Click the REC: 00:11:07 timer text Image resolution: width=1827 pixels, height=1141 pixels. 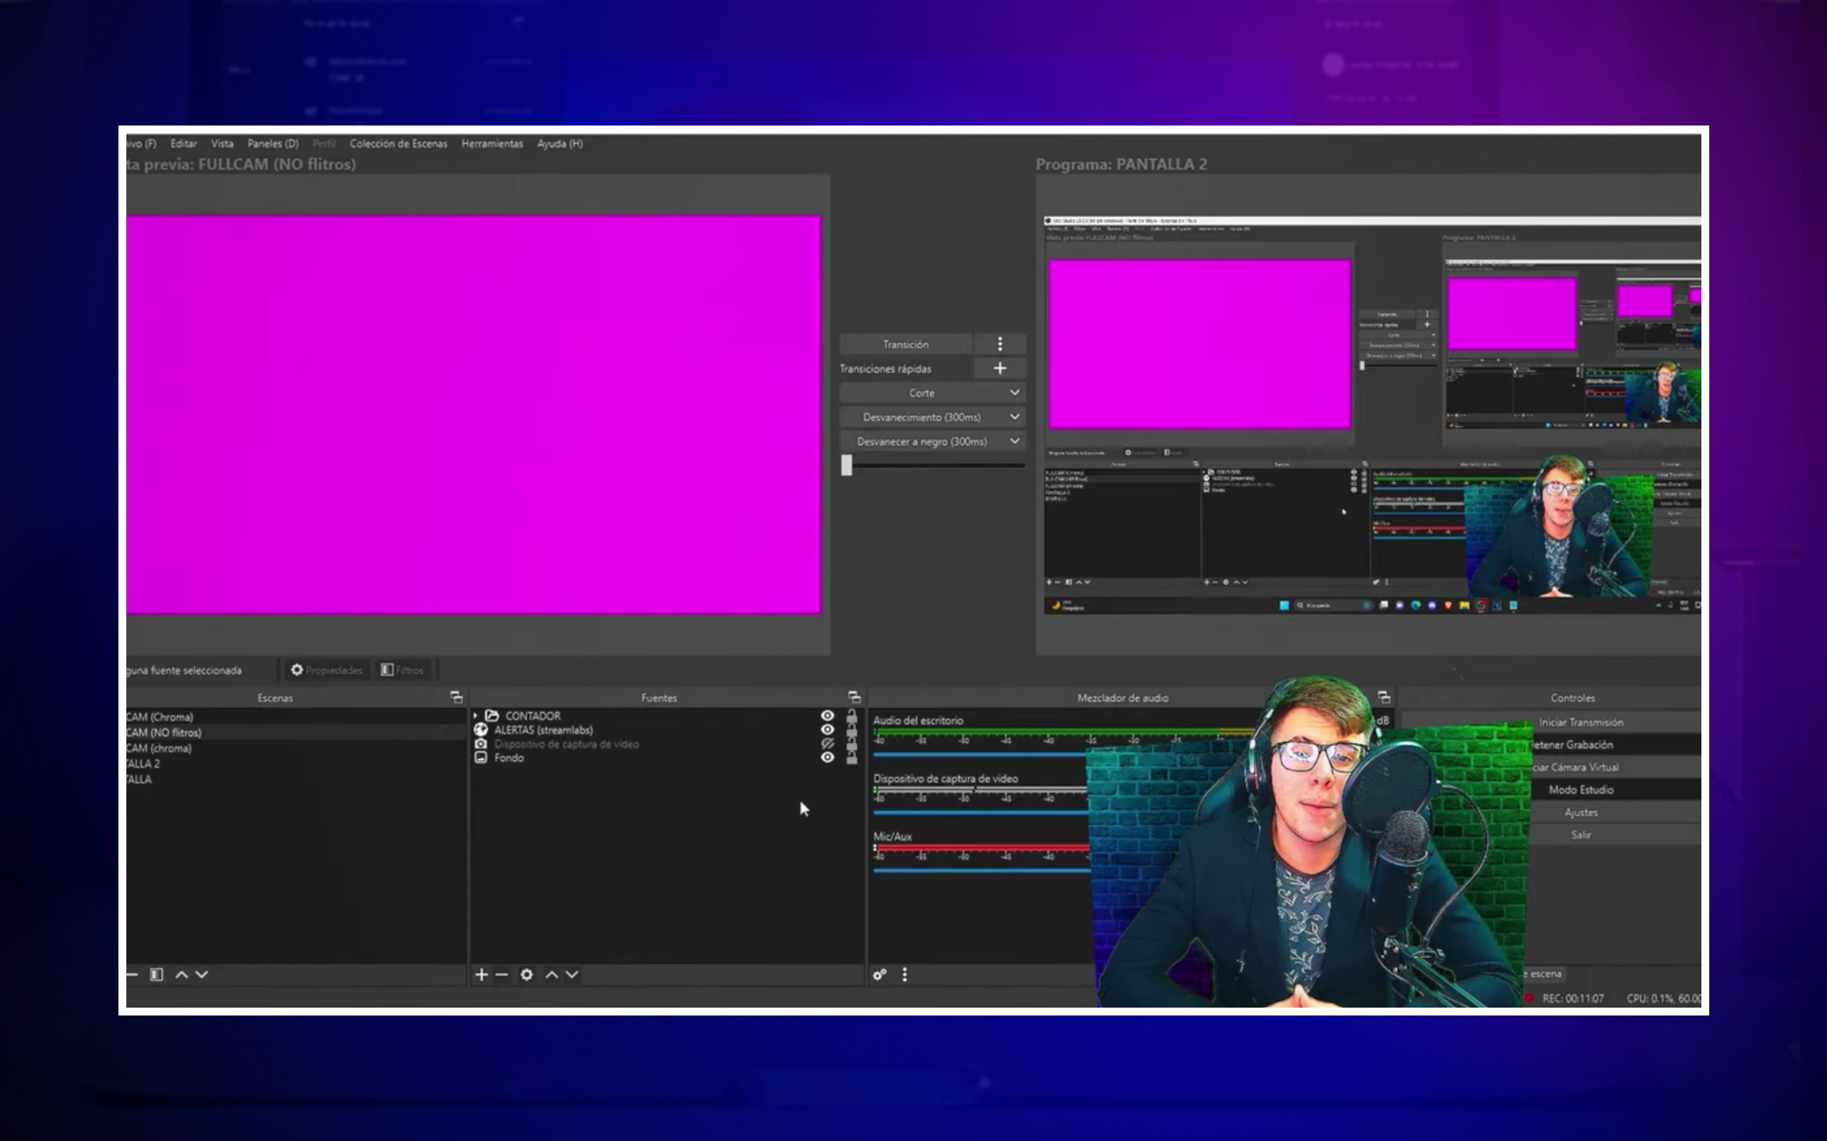click(1573, 998)
